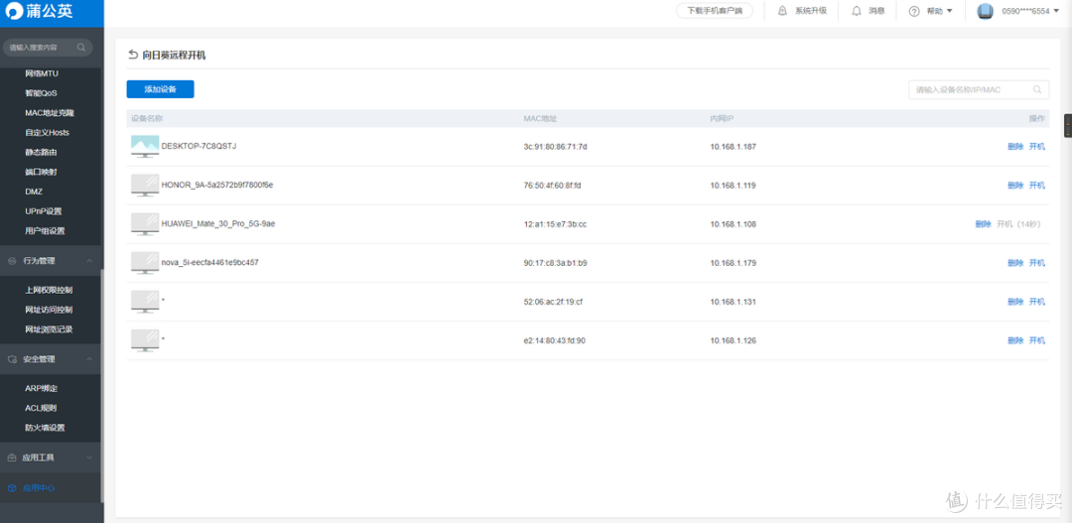
Task: Expand the 应用工具 section chevron
Action: click(x=89, y=458)
